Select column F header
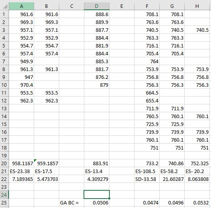Viewport: 211px width, 208px height. (x=147, y=6)
